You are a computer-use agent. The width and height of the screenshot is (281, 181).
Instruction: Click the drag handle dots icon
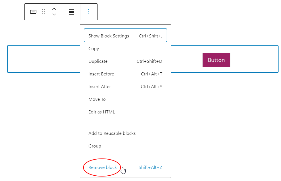click(44, 12)
